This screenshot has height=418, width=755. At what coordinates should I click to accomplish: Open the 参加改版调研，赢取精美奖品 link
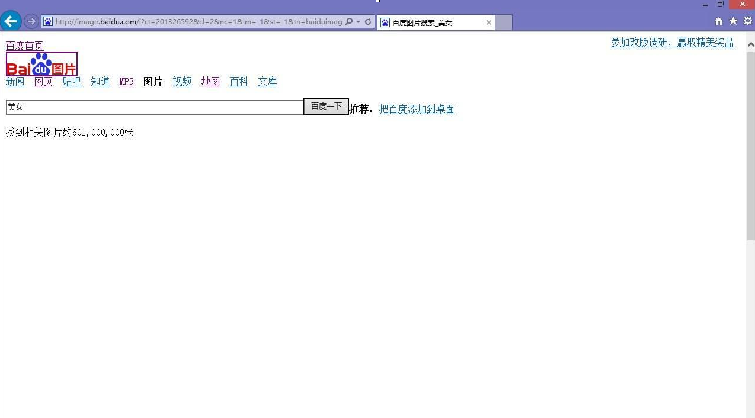click(x=672, y=42)
